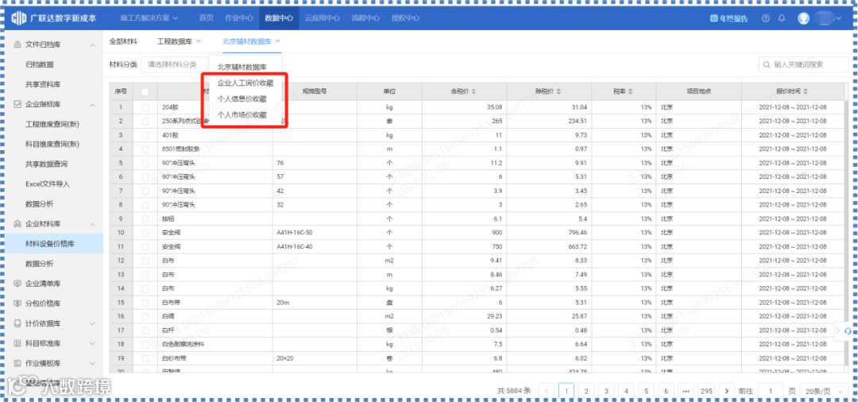
Task: Check the box for 401胶
Action: (145, 134)
